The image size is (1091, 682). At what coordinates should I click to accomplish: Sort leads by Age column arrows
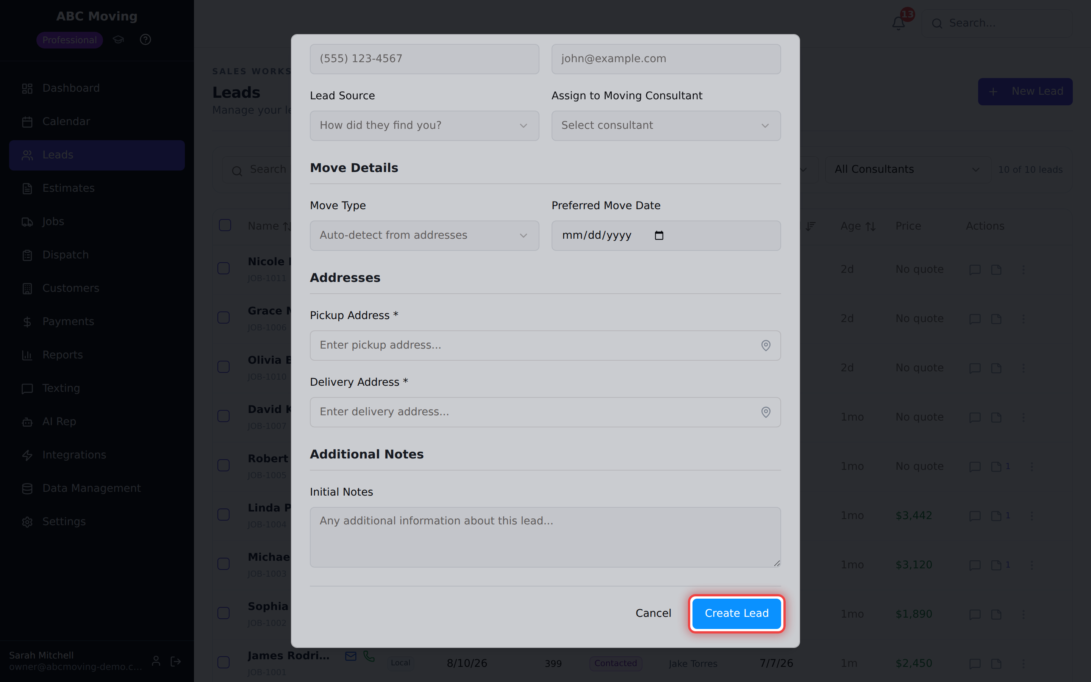(871, 227)
